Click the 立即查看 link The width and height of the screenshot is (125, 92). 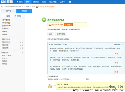point(64,29)
